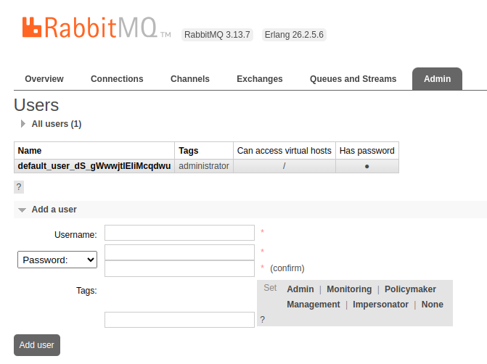Viewport: 487px width, 364px height.
Task: Expand the All users section
Action: coord(56,124)
